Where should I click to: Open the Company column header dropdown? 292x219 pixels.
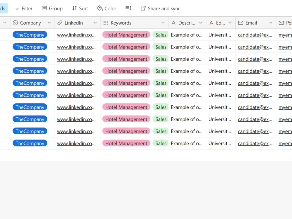(x=49, y=22)
